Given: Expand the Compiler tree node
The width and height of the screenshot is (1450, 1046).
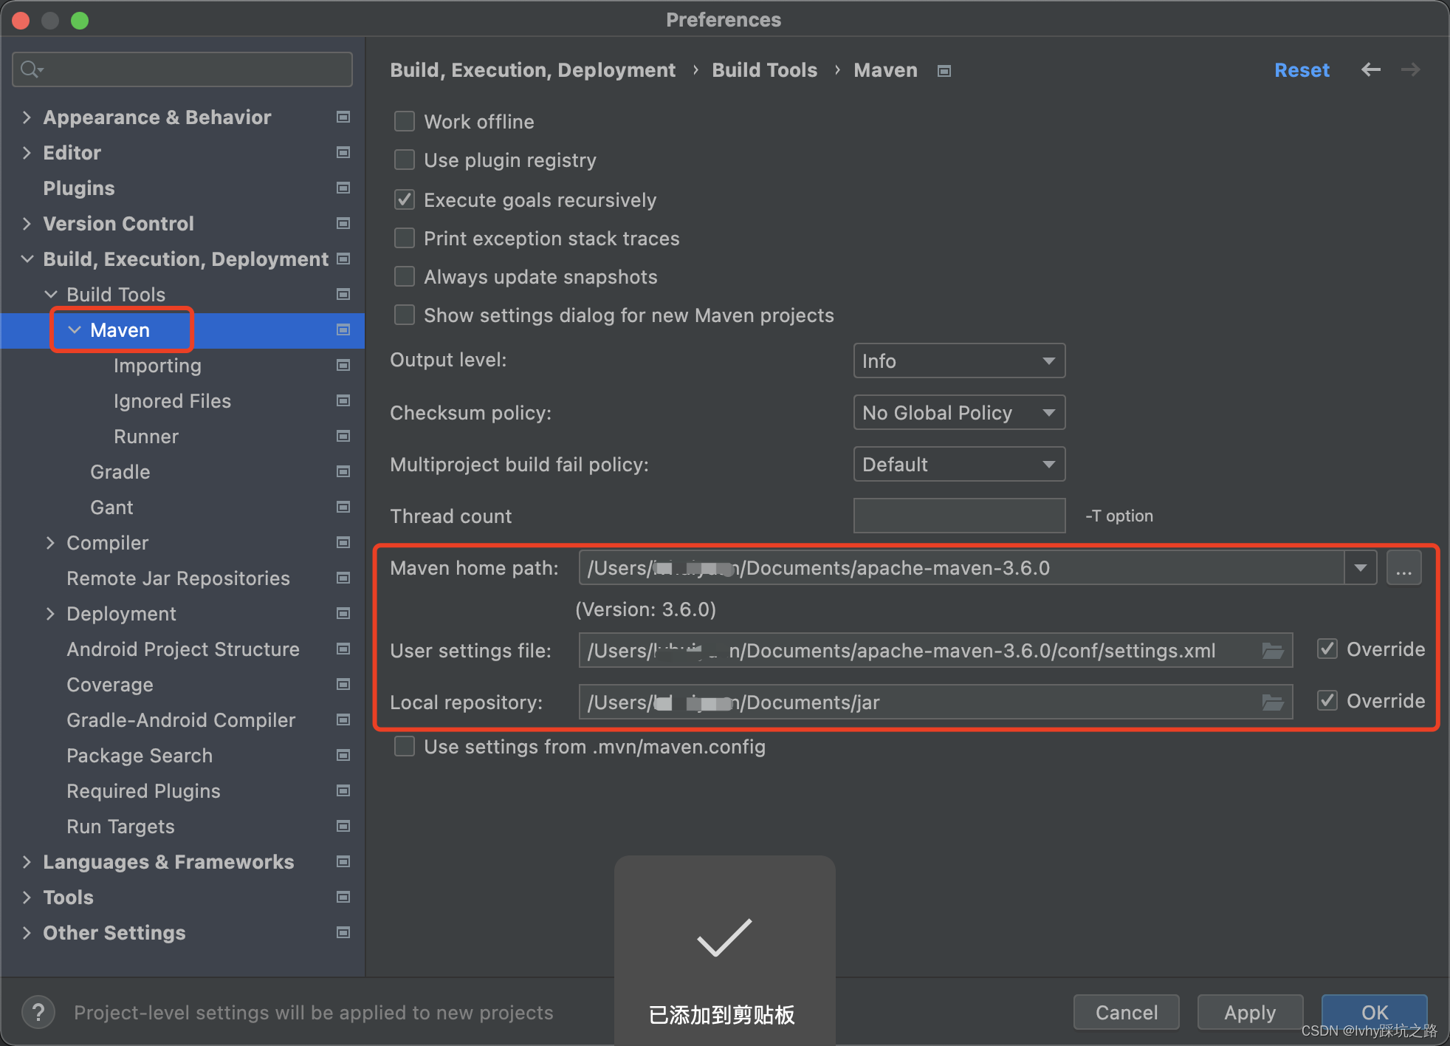Looking at the screenshot, I should [50, 543].
